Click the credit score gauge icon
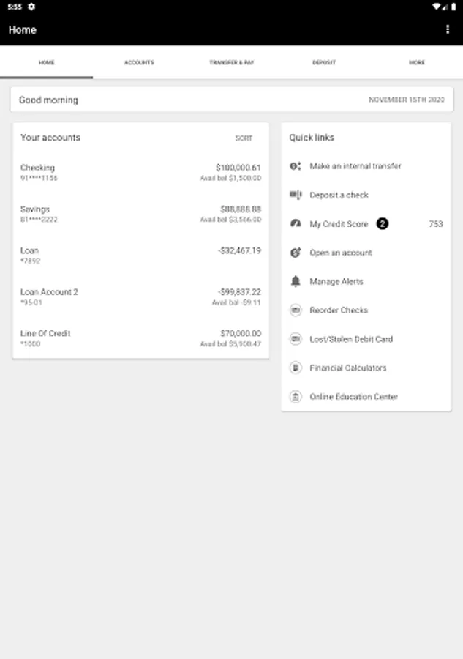The height and width of the screenshot is (659, 463). click(296, 224)
